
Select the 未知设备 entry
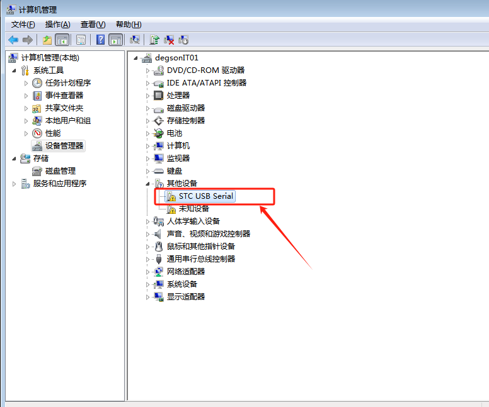193,209
